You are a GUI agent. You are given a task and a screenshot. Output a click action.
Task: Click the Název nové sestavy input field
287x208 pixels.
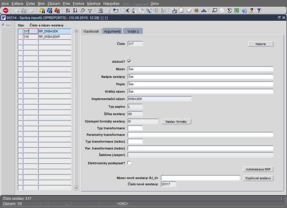201,178
